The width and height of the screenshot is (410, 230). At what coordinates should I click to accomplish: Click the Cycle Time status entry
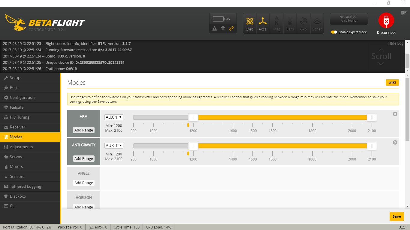point(126,227)
